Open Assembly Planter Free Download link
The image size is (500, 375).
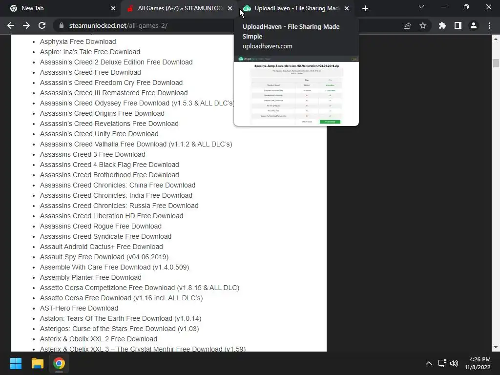90,277
